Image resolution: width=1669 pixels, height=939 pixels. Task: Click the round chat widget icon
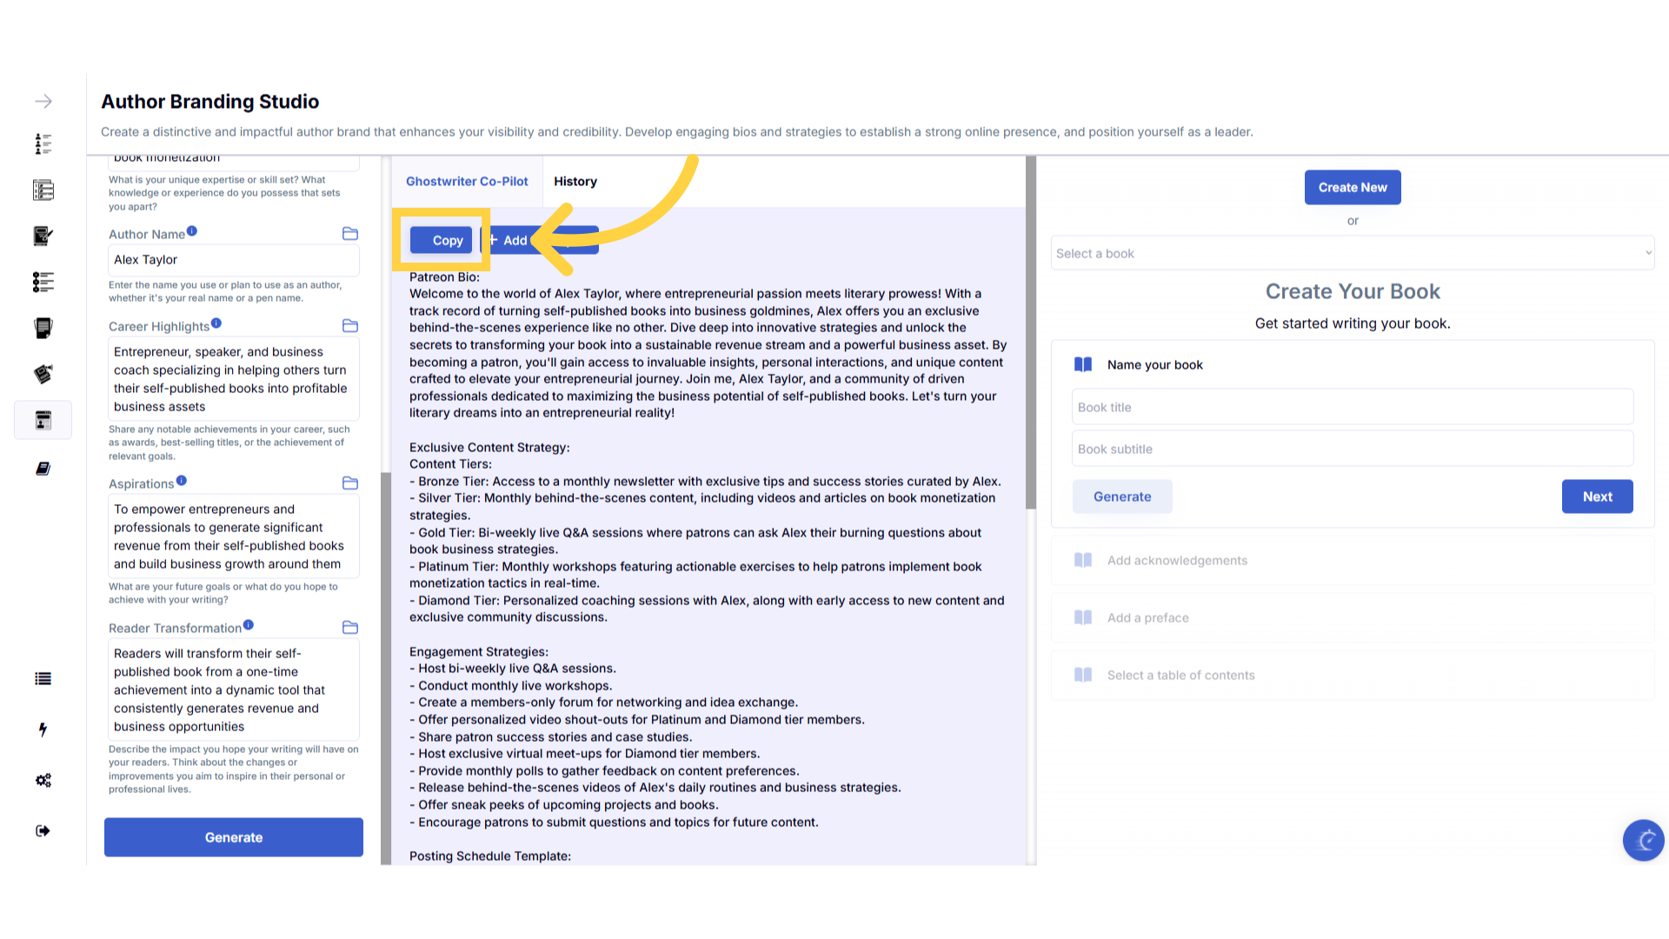click(1643, 840)
